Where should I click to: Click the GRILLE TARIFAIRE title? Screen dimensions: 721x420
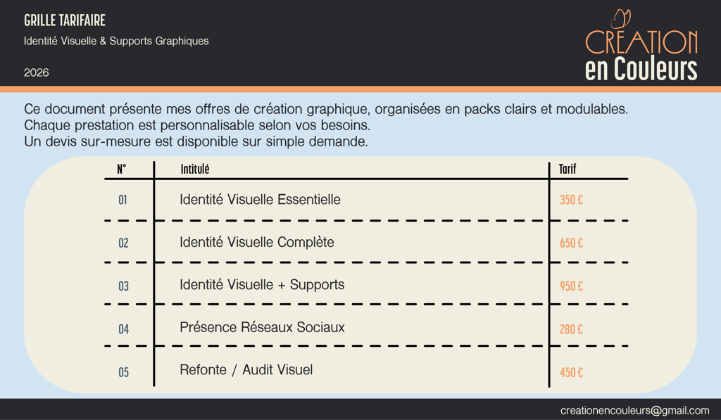click(x=65, y=21)
